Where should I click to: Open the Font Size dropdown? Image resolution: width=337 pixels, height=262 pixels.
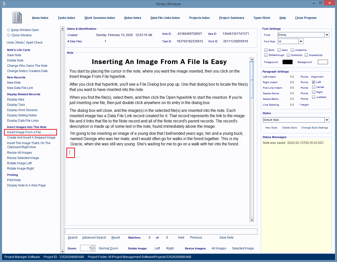(301, 41)
